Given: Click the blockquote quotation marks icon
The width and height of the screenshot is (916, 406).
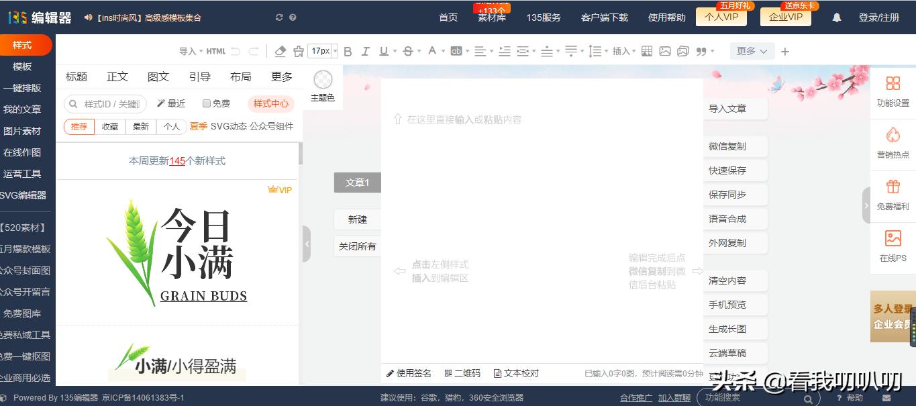Looking at the screenshot, I should [700, 51].
